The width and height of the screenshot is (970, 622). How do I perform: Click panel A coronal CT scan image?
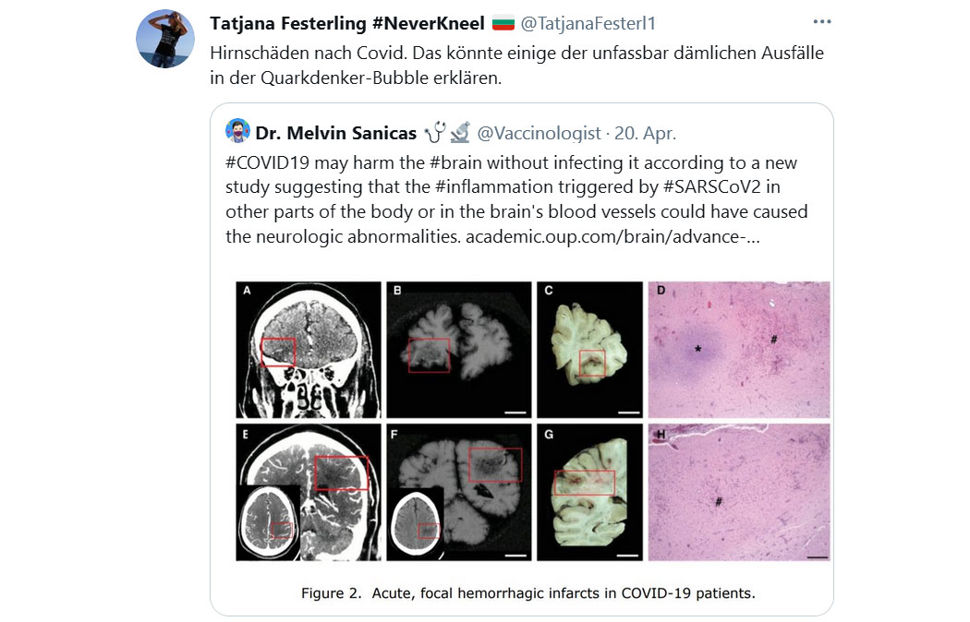309,350
